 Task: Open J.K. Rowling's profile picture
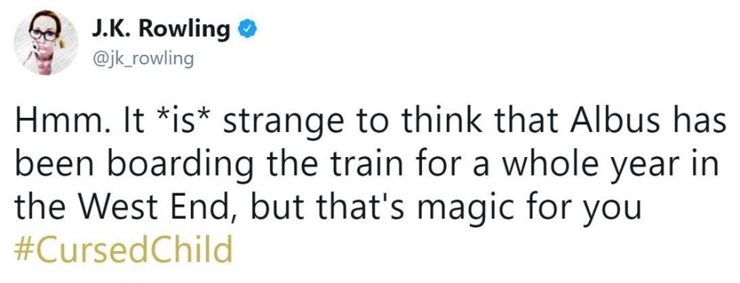[x=46, y=42]
